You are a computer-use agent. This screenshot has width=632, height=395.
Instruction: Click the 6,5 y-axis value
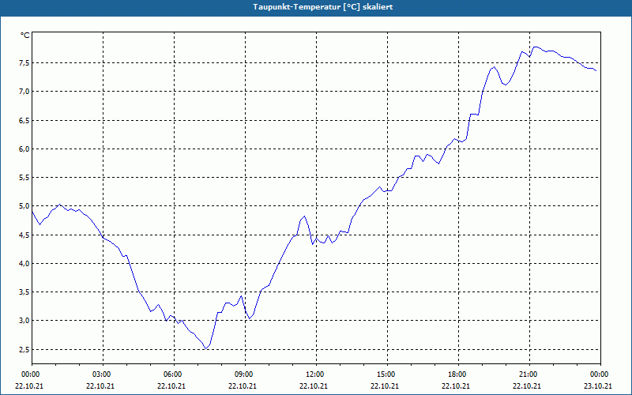pyautogui.click(x=24, y=121)
